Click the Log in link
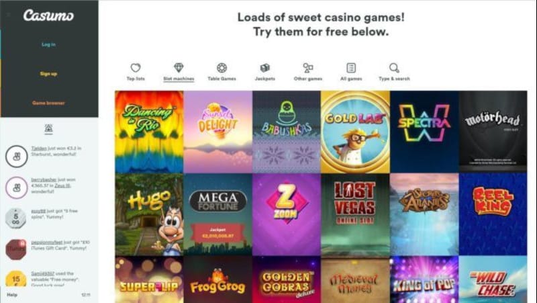The image size is (537, 303). [48, 44]
